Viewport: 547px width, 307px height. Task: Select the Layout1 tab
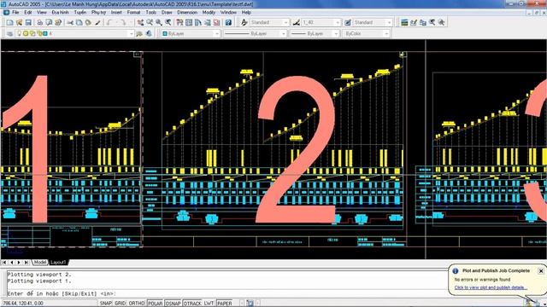(x=58, y=262)
